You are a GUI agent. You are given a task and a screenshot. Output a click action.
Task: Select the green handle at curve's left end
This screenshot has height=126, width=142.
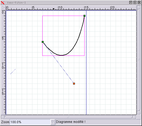tap(43, 42)
